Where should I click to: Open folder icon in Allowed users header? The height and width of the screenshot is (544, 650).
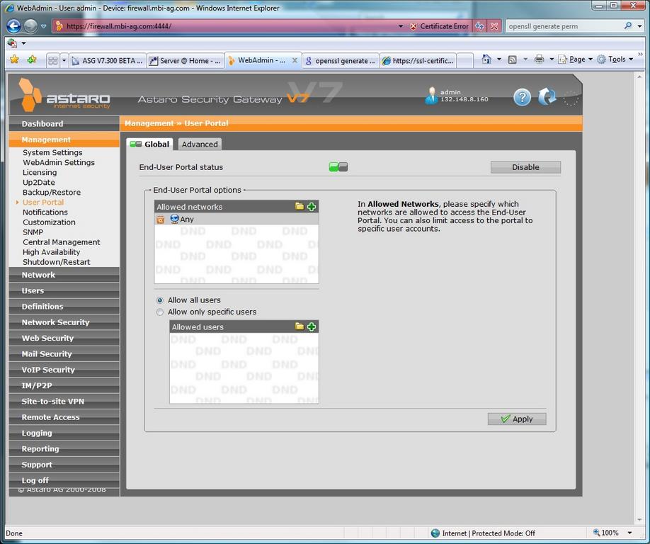pos(300,327)
